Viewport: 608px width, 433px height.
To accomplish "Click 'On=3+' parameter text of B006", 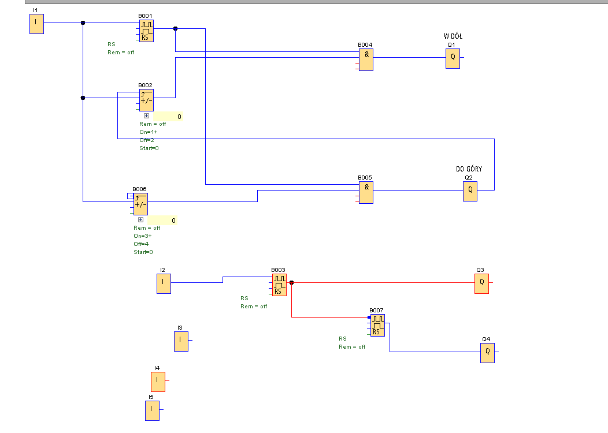I will (143, 236).
